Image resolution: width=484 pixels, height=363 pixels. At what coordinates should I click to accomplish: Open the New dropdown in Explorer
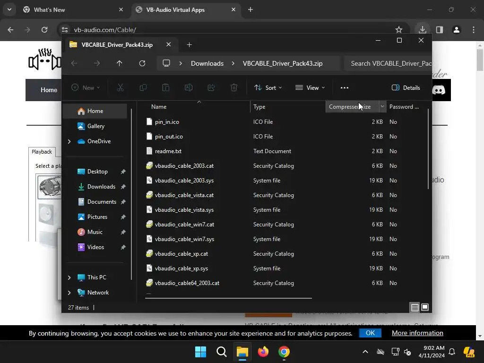coord(86,87)
